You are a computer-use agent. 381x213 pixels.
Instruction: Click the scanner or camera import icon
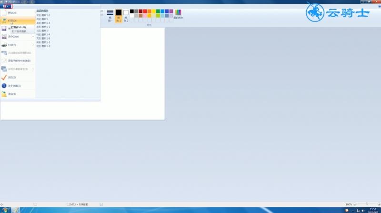click(4, 53)
